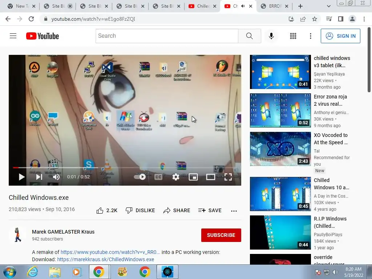Open Chilled Windows 10 video title
This screenshot has height=279, width=372.
pos(331,184)
